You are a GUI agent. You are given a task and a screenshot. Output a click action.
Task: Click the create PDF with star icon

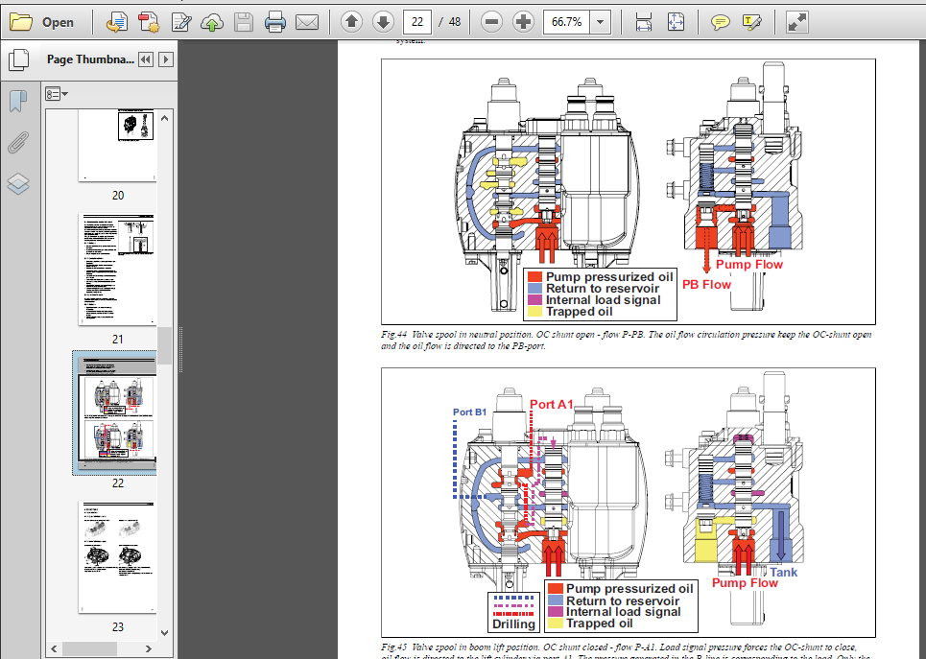pyautogui.click(x=149, y=22)
